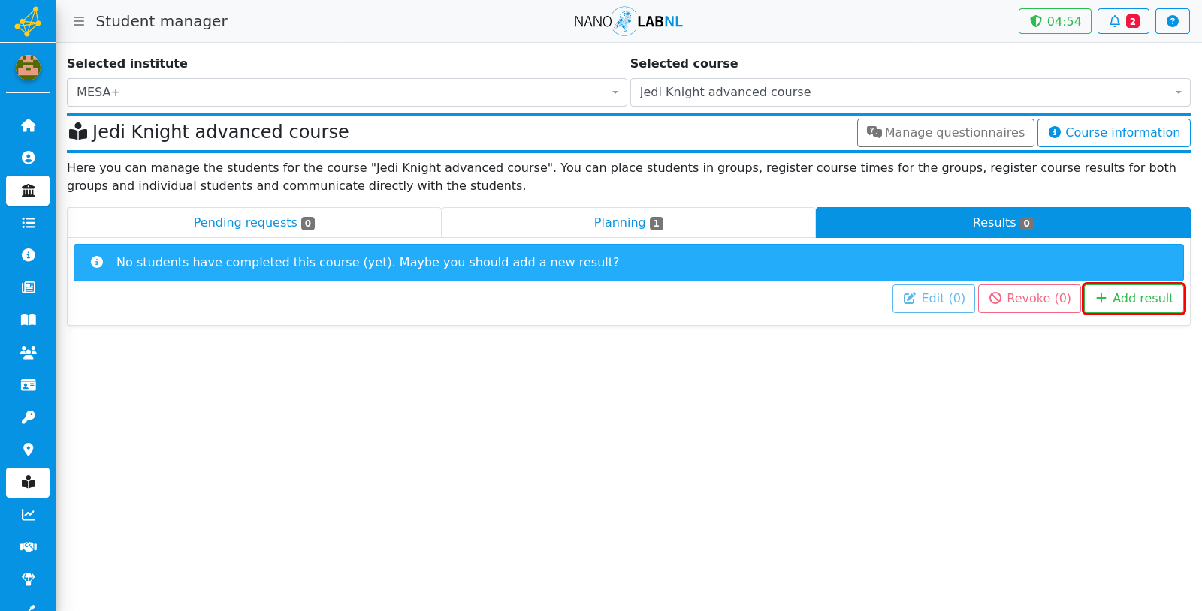Select the institute building icon in sidebar

28,191
